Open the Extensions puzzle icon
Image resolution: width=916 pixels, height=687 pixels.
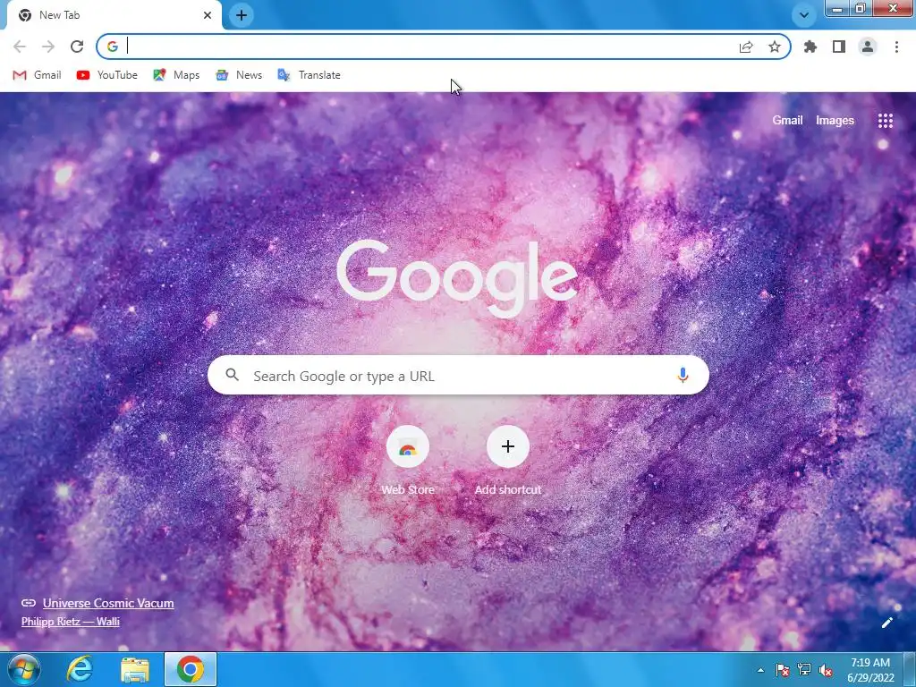pos(810,47)
